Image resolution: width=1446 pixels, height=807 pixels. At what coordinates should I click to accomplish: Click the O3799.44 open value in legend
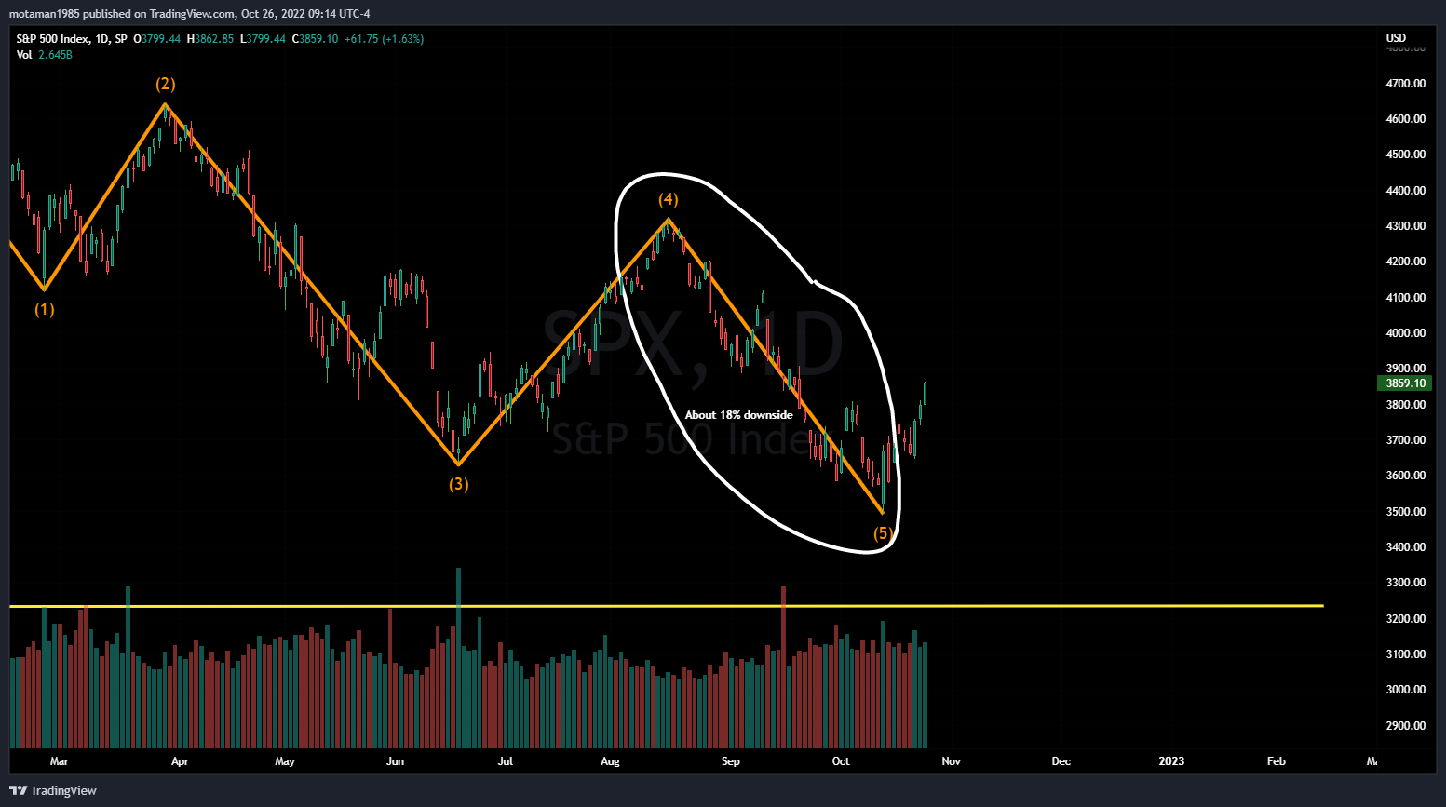157,39
